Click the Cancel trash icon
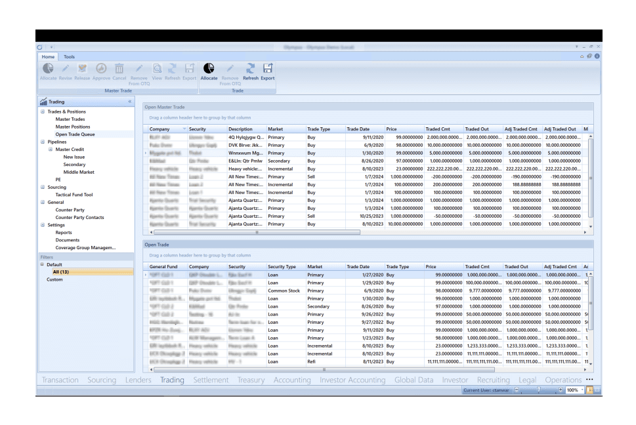This screenshot has width=636, height=425. pos(119,68)
